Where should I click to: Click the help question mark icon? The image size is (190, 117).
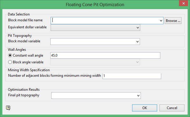(8, 108)
